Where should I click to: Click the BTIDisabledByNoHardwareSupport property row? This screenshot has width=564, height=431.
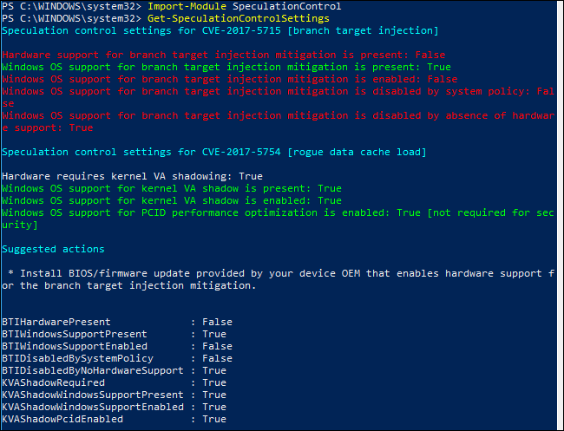pos(113,370)
